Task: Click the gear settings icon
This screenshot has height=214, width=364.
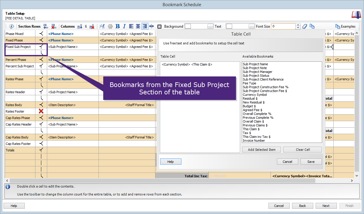Action: [110, 26]
